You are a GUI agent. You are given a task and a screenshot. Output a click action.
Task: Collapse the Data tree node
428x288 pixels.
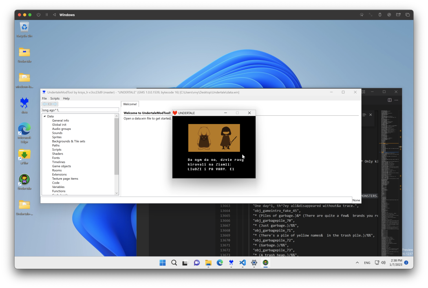click(x=45, y=116)
